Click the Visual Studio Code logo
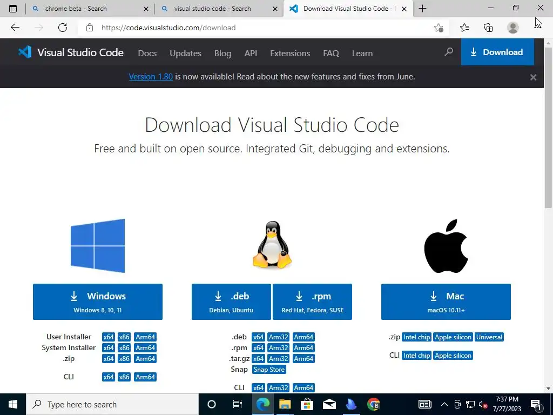 (x=71, y=52)
